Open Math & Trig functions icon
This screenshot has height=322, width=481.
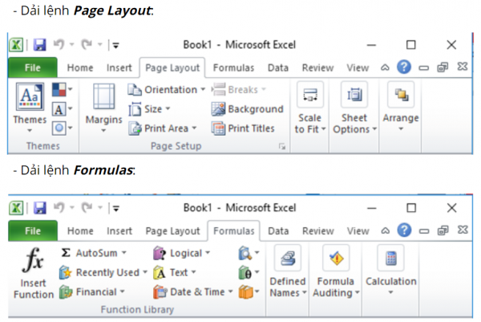coord(249,272)
